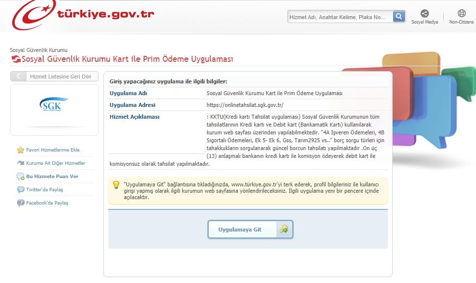The height and width of the screenshot is (283, 476).
Task: Click the Facebook share icon
Action: (21, 203)
